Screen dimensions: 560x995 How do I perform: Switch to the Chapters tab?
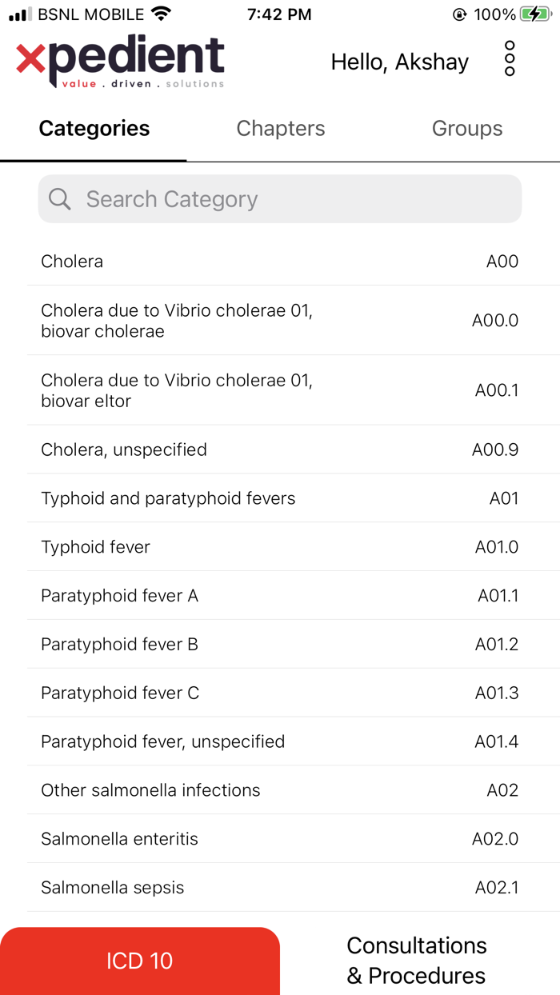pos(281,128)
